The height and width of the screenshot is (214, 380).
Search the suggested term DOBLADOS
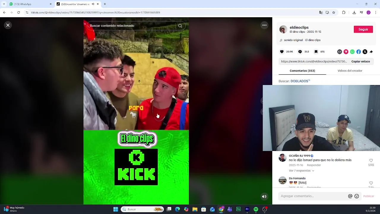click(x=300, y=81)
